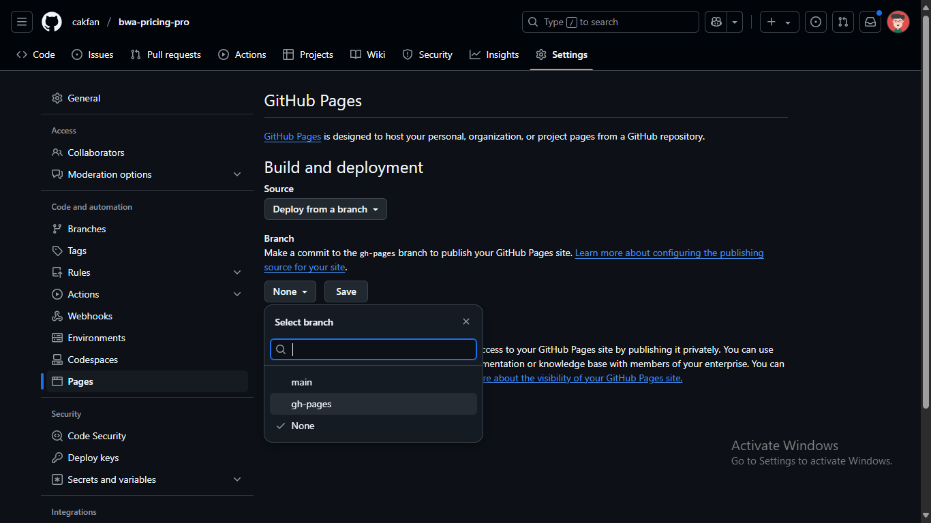Open the Deploy from a branch dropdown
931x523 pixels.
click(x=326, y=209)
